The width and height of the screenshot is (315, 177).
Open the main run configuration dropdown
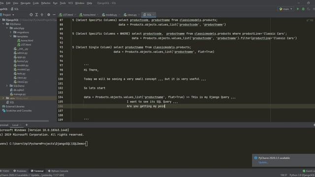(x=286, y=9)
